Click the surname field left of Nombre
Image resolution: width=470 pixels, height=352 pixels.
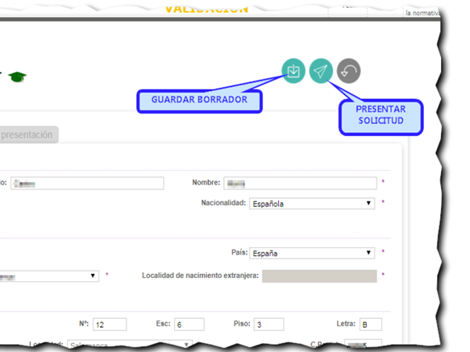tap(87, 183)
